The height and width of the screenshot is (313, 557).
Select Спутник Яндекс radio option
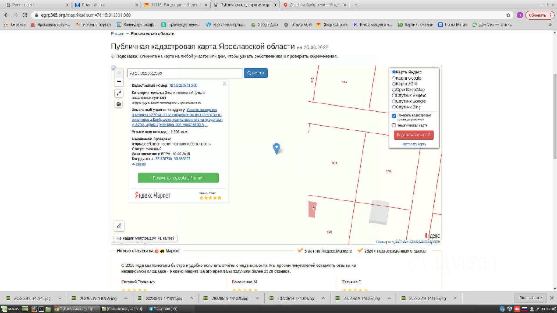pyautogui.click(x=394, y=96)
